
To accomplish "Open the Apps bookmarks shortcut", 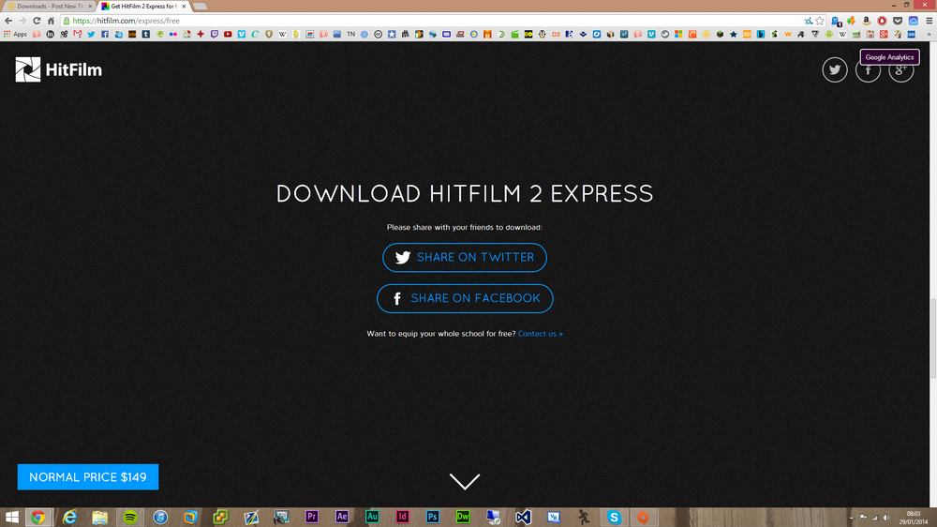I will (16, 34).
